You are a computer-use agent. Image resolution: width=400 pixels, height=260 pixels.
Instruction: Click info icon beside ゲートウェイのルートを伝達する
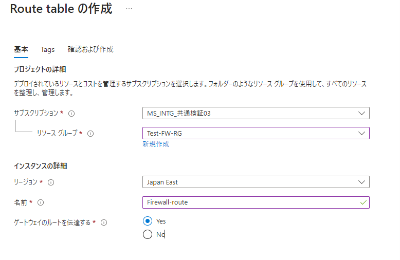click(104, 222)
